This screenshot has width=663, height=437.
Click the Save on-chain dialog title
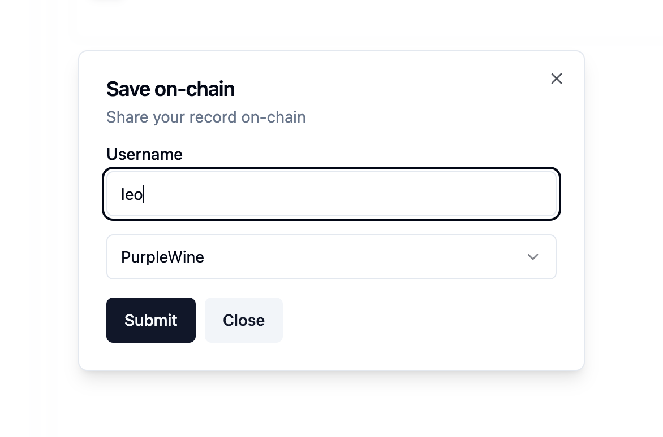coord(170,89)
